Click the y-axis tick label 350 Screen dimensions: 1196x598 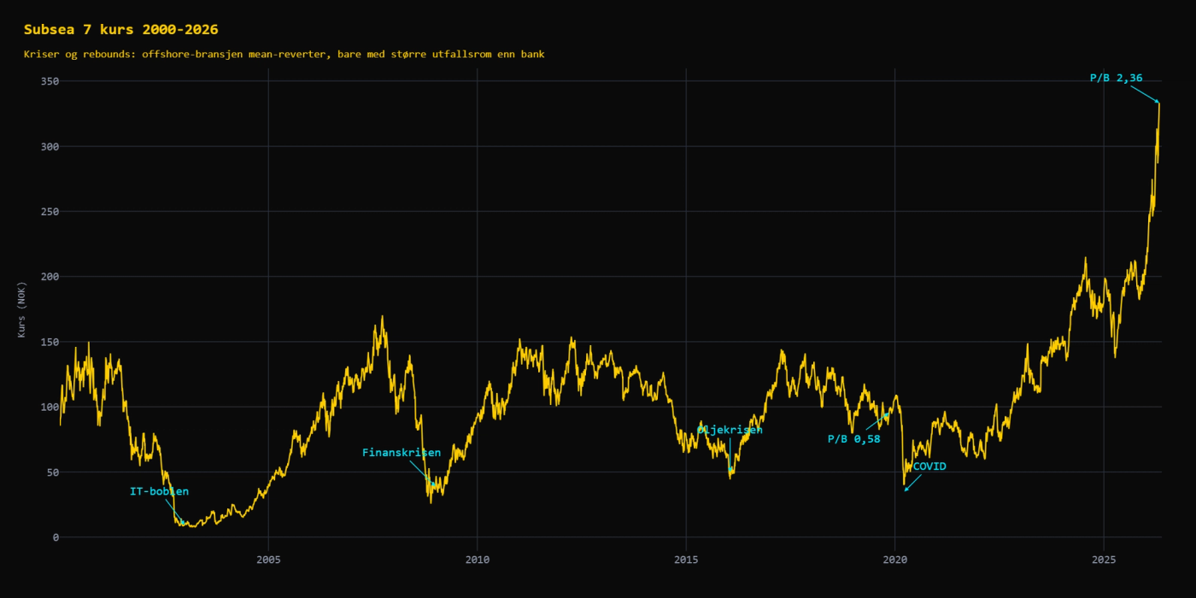click(50, 81)
